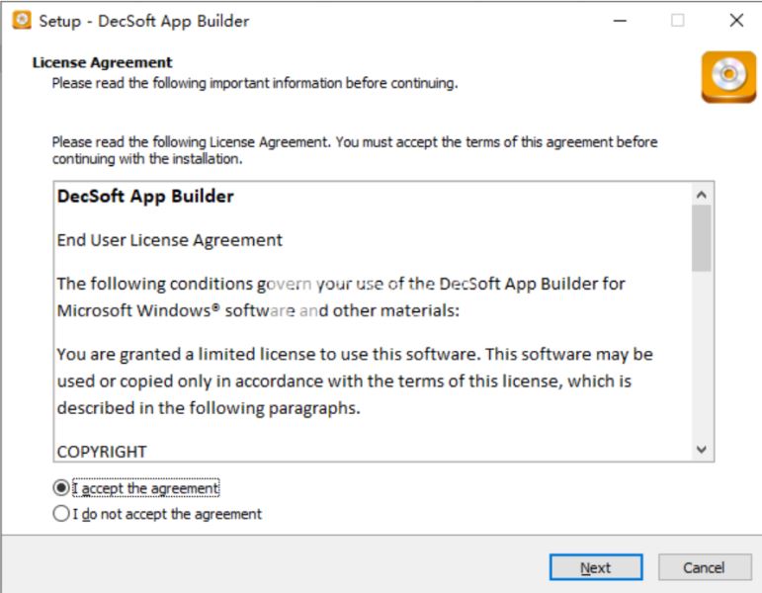Click the "Setup - DecSoft App Builder" title text

tap(144, 21)
